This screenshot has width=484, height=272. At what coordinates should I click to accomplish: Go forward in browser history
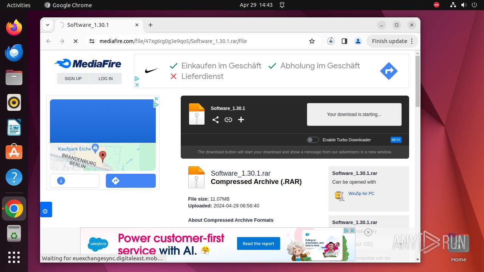click(62, 41)
